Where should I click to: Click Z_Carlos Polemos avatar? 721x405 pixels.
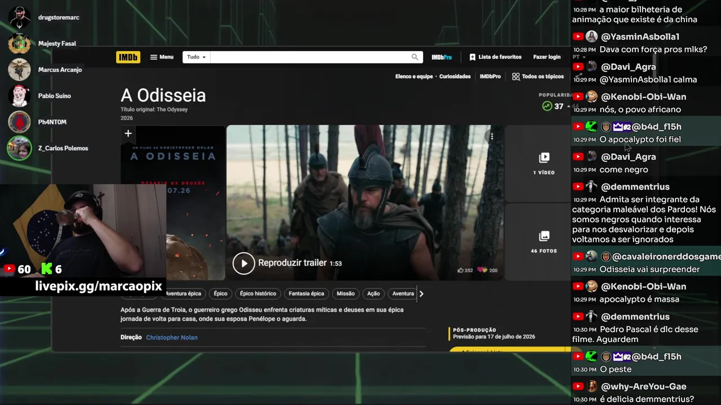pos(19,148)
